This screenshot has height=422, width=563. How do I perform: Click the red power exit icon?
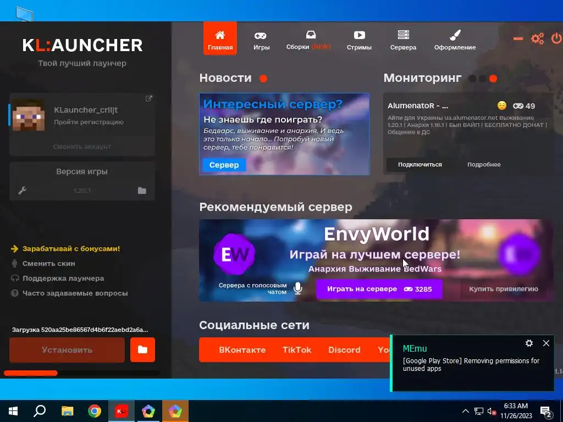point(556,38)
